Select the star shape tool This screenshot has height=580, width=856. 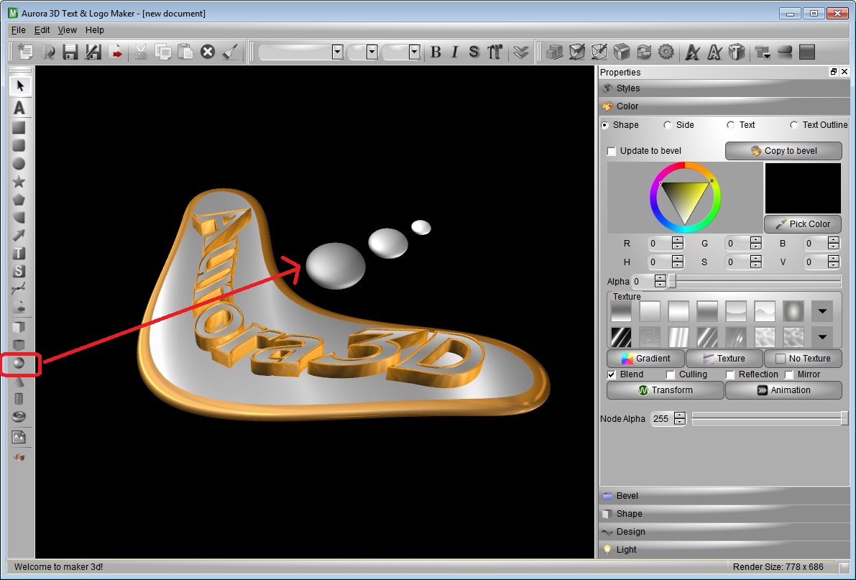tap(20, 182)
